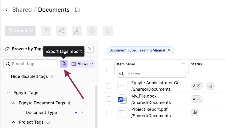Click the download from cloud toolbar icon

coord(92,31)
